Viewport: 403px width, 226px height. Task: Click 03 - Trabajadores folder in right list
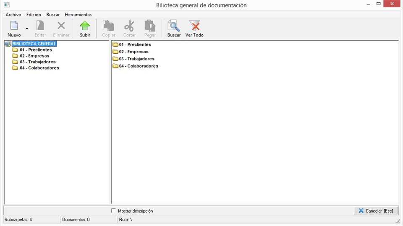click(136, 59)
